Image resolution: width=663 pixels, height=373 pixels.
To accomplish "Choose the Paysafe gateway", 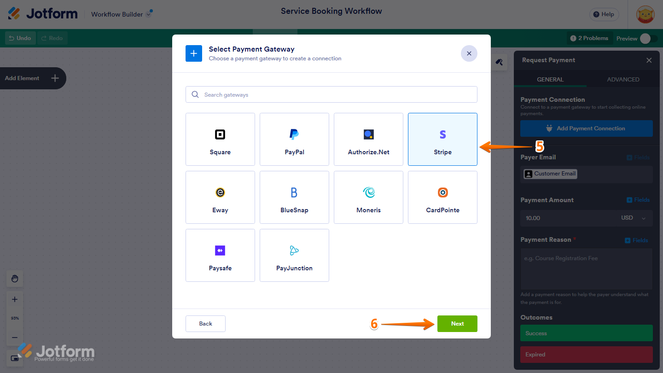I will pyautogui.click(x=220, y=255).
